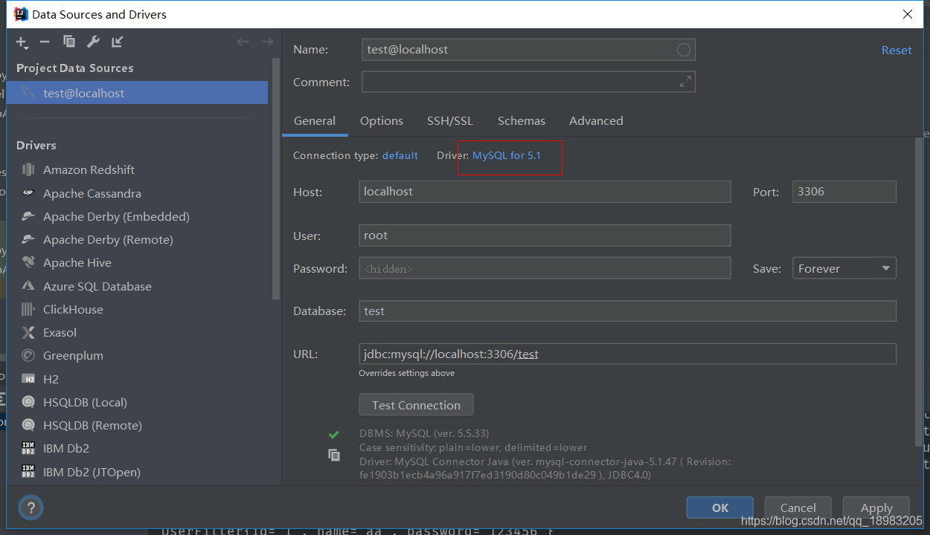This screenshot has width=930, height=535.
Task: Duplicate the data source with copy icon
Action: [x=69, y=42]
